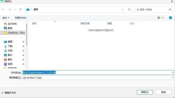The height and width of the screenshot is (98, 175).
Task: Select 图库 in the sidebar
Action: coord(8,28)
